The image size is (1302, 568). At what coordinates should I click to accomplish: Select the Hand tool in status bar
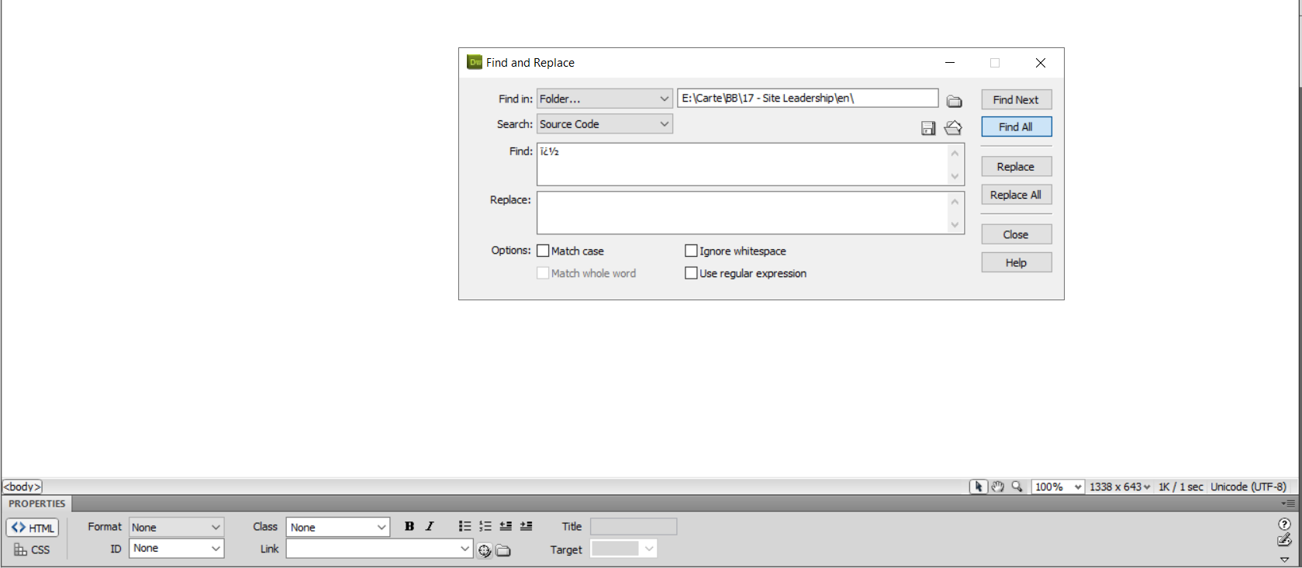[997, 487]
